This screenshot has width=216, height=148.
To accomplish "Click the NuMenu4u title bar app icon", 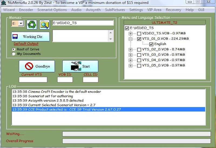I will [x=4, y=3].
